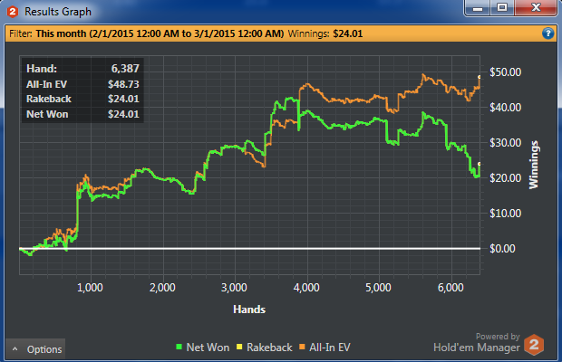Expand the Options panel
Viewport: 562px width, 362px height.
[35, 349]
